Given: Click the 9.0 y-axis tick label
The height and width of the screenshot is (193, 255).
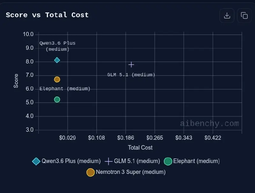Looking at the screenshot, I should [x=29, y=48].
